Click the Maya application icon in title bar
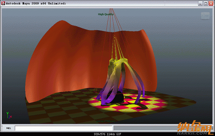Image resolution: width=215 pixels, height=136 pixels. tap(3, 3)
